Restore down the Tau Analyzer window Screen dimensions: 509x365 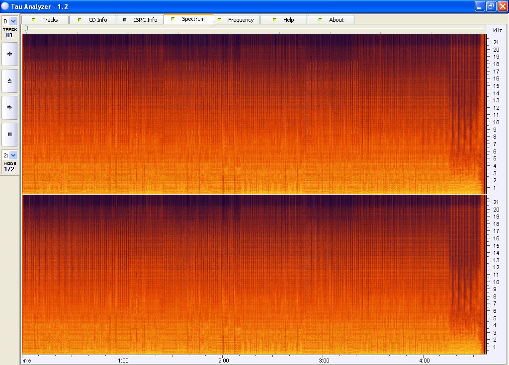(491, 6)
